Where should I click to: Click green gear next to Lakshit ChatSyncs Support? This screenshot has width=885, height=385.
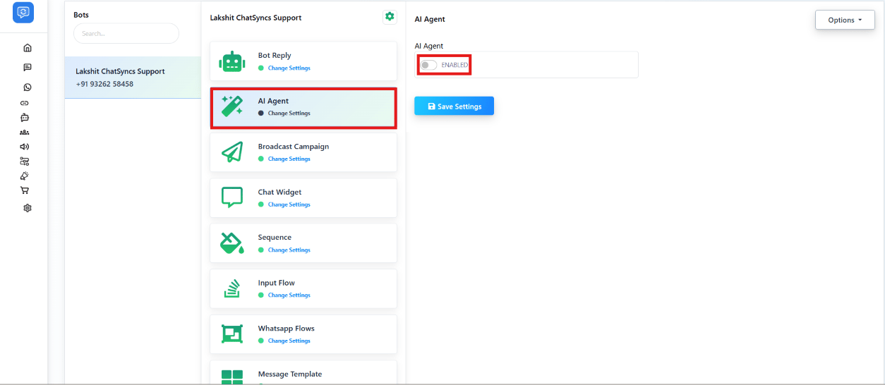click(390, 17)
